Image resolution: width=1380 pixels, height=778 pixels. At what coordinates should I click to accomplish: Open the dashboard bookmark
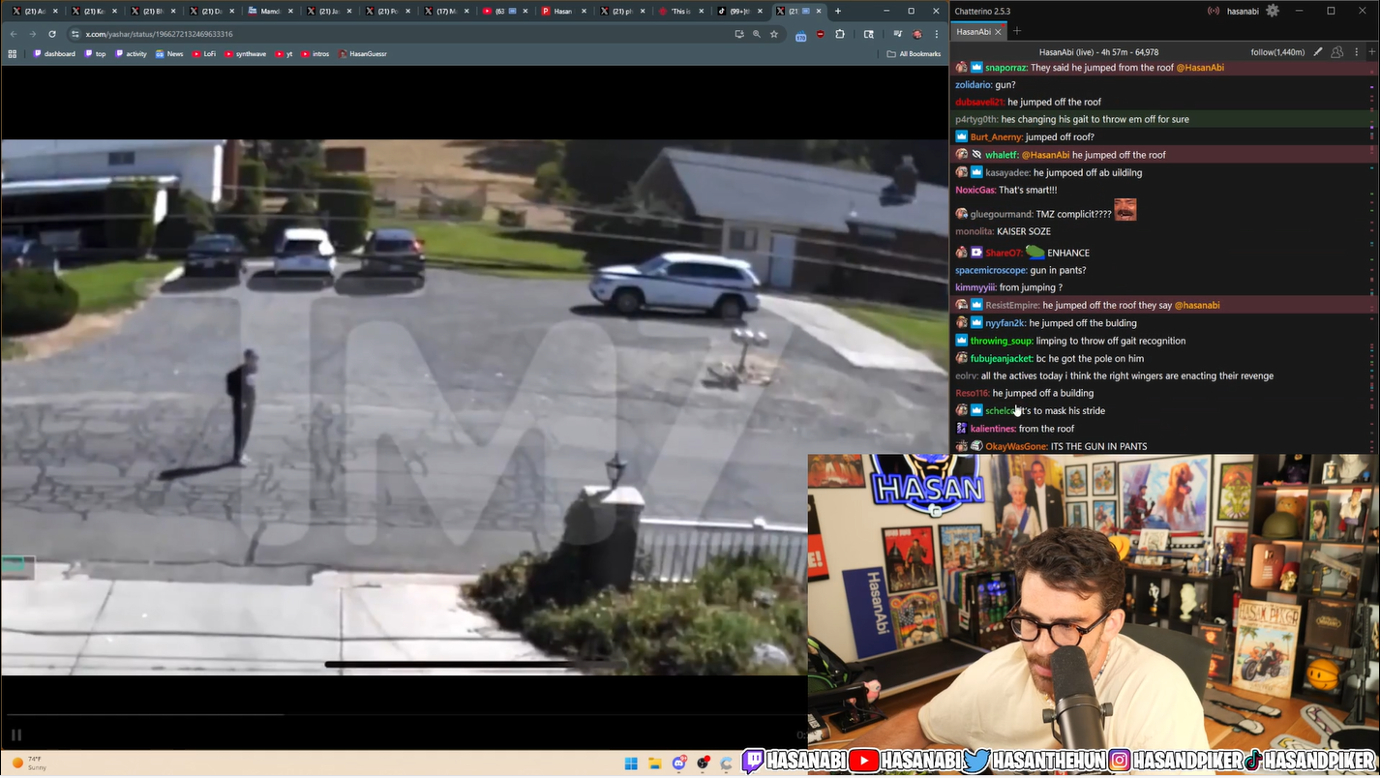tap(54, 54)
